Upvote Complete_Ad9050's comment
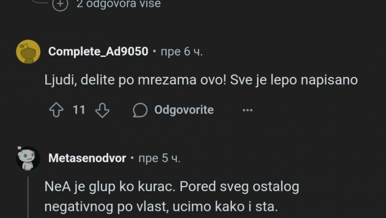386x218 pixels. [x=56, y=110]
